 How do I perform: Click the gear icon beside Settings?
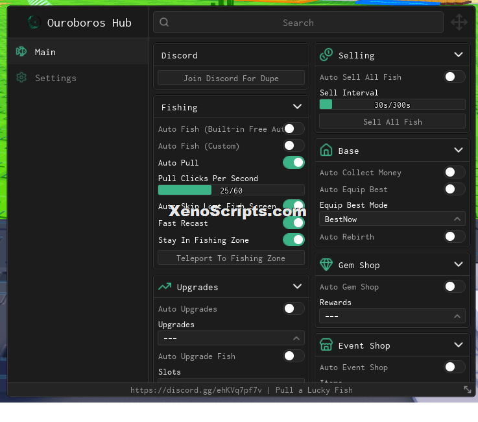21,77
